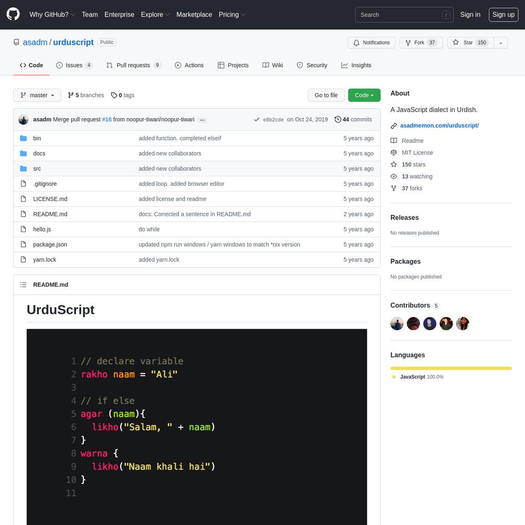Open the LICENSE.md file

click(x=50, y=199)
